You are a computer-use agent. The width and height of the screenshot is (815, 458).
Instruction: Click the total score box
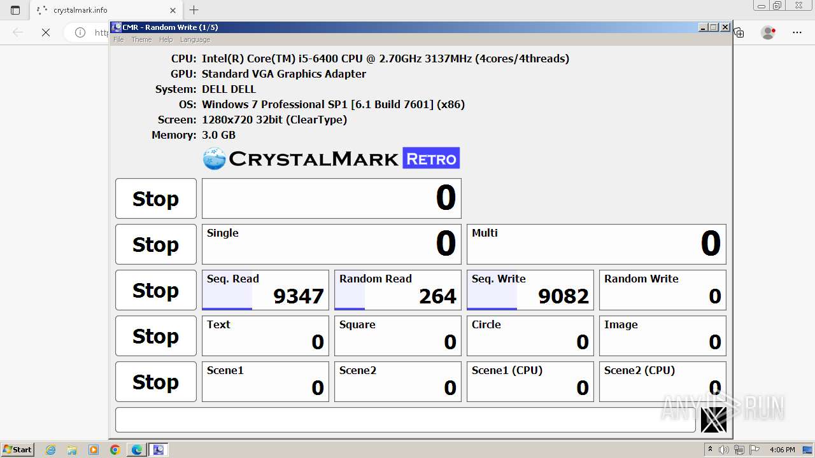pyautogui.click(x=332, y=198)
